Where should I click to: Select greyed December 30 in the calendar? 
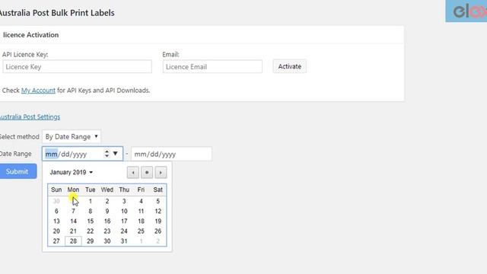(x=56, y=201)
